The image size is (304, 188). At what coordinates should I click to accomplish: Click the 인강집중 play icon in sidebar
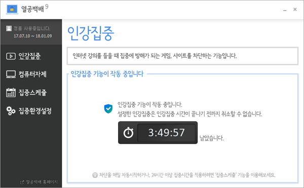[x=11, y=56]
